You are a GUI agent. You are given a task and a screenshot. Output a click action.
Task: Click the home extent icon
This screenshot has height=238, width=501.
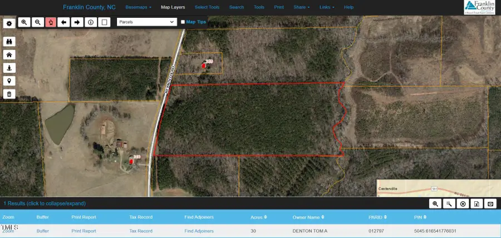(x=9, y=54)
